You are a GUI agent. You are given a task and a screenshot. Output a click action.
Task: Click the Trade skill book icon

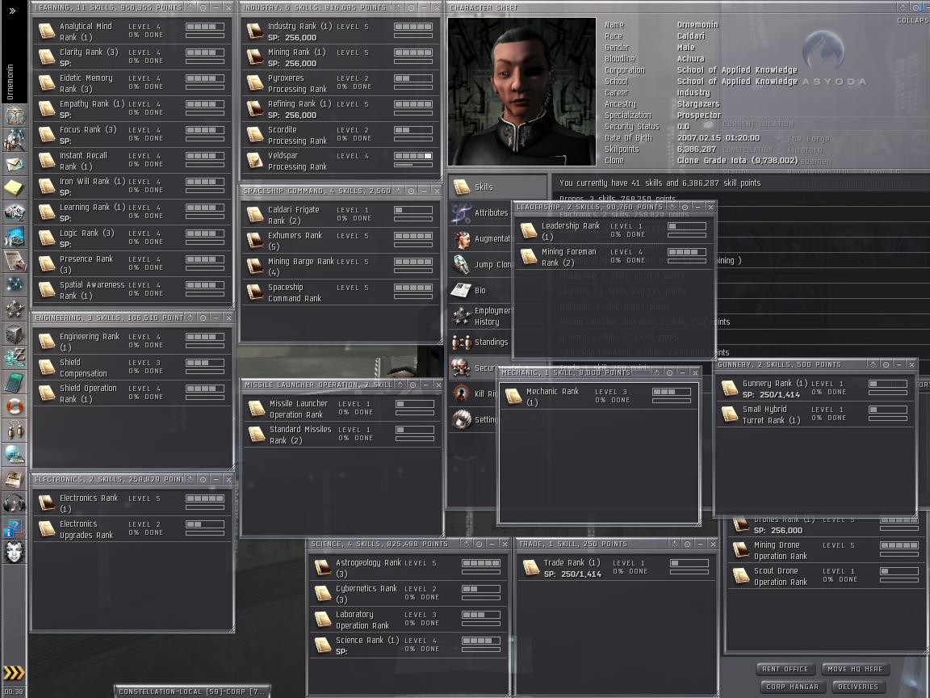pyautogui.click(x=531, y=567)
